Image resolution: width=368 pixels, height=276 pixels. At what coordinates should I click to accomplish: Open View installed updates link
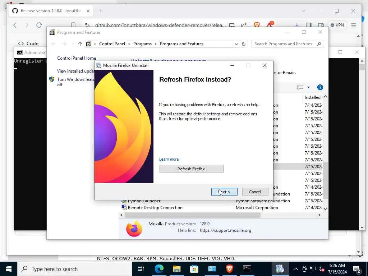click(x=75, y=71)
